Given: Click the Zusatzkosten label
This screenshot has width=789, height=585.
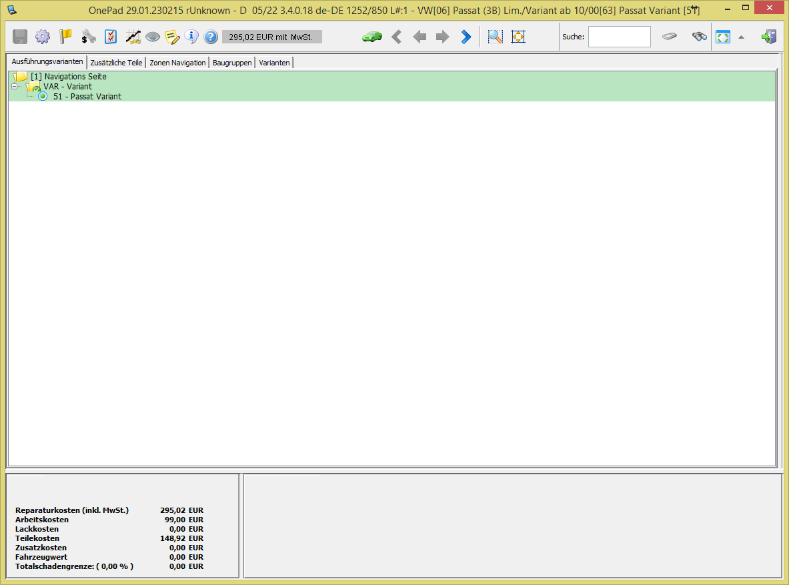Looking at the screenshot, I should point(41,548).
